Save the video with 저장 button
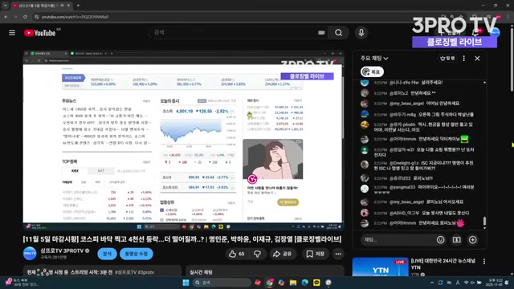This screenshot has width=514, height=289. click(315, 254)
